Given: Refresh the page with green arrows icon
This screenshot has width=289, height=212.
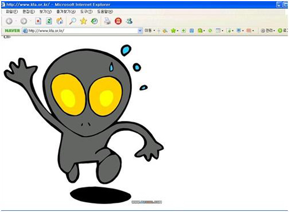Looking at the screenshot, I should pos(49,21).
